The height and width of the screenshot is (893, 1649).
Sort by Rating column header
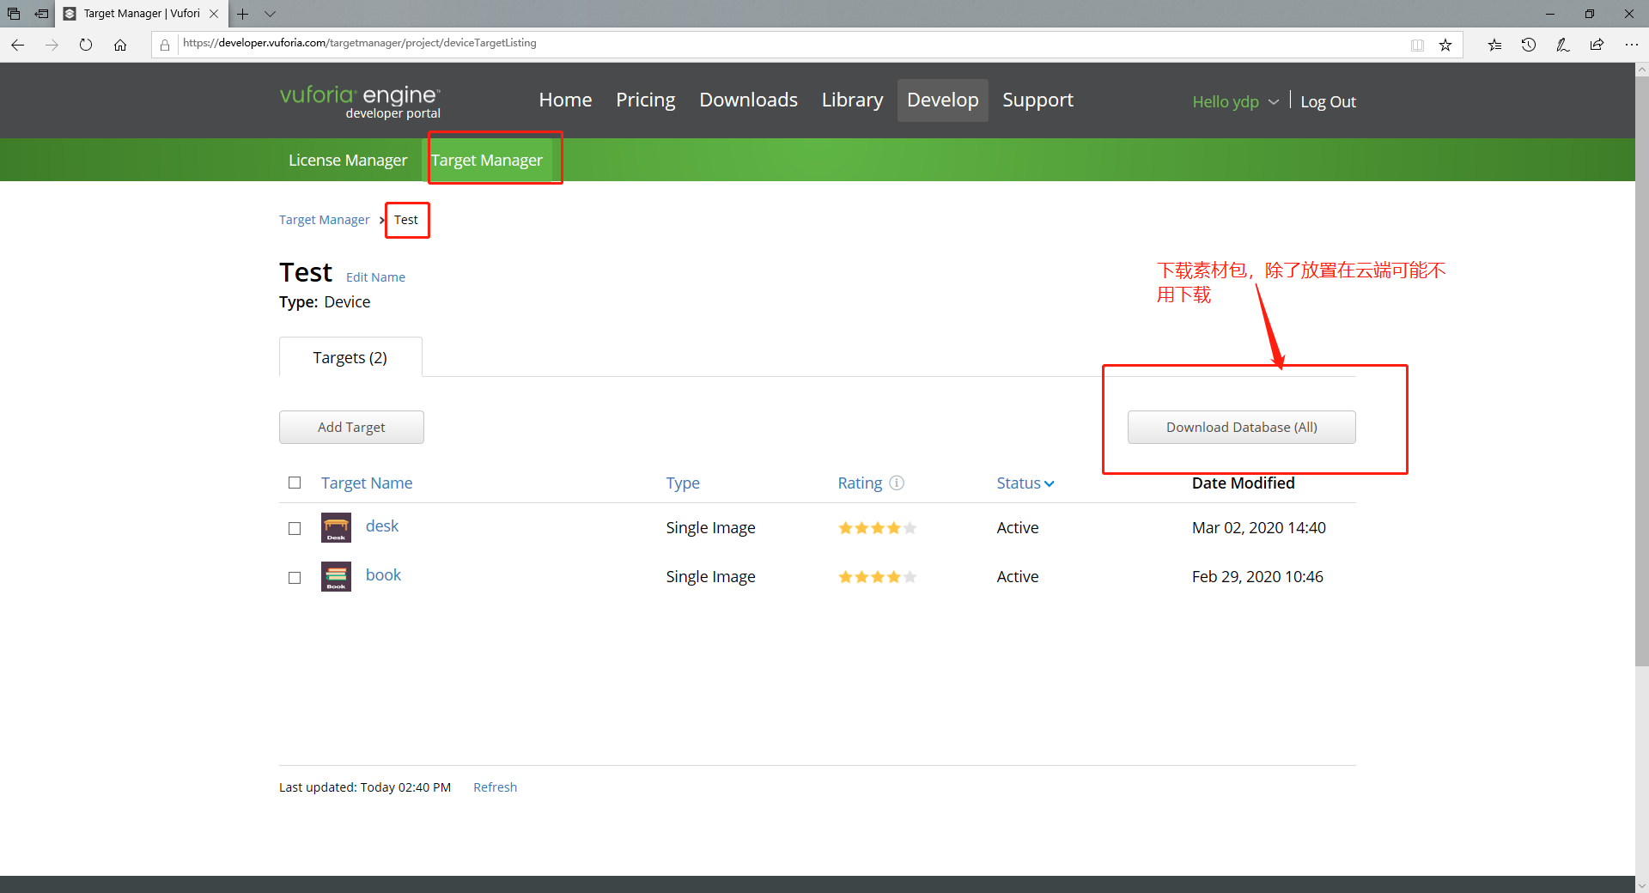(860, 483)
